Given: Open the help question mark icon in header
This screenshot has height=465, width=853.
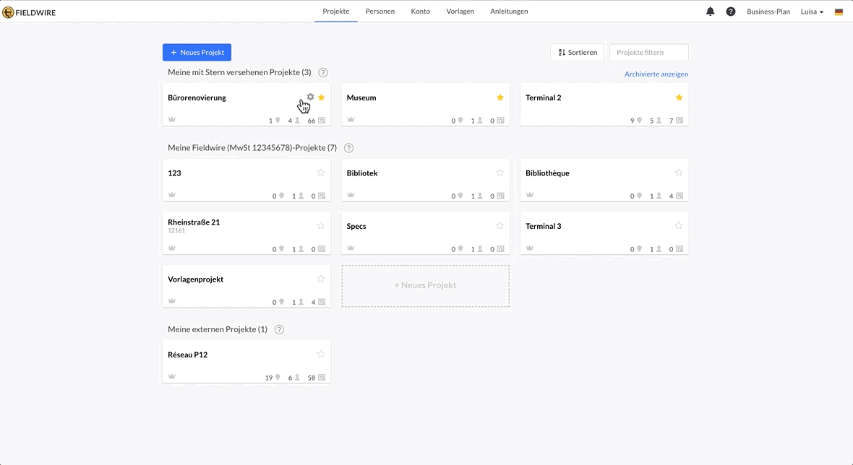Looking at the screenshot, I should pos(730,12).
